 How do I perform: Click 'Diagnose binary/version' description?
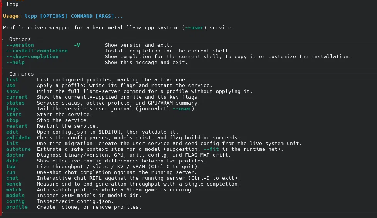pos(134,155)
